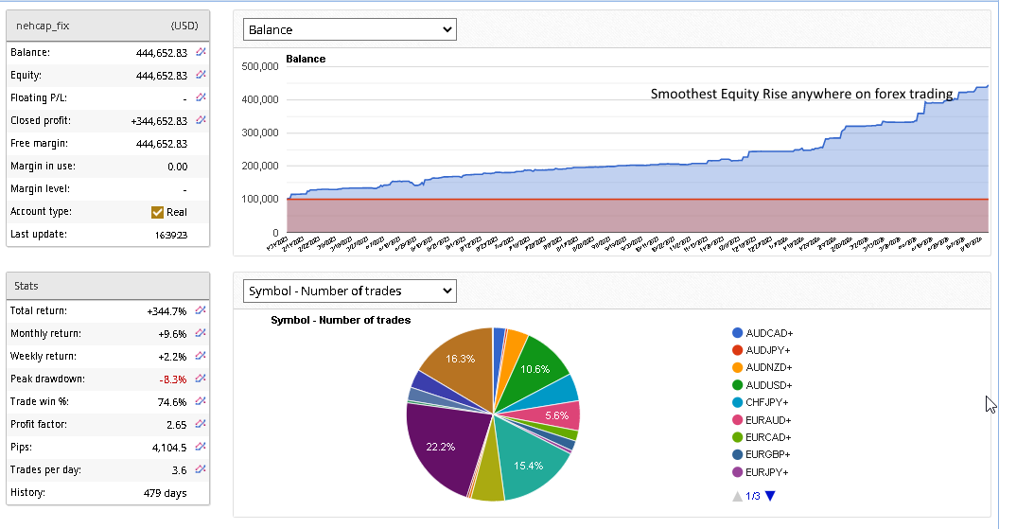Viewport: 1034px width, 529px height.
Task: Open chart icon next to Monthly return
Action: point(201,333)
